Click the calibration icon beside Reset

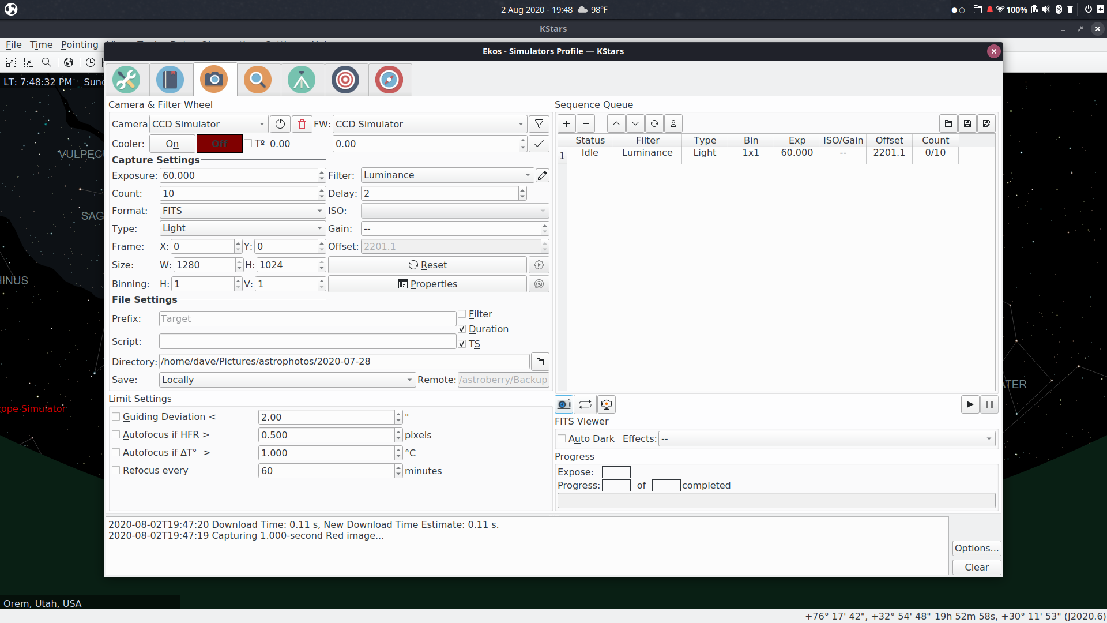click(539, 265)
